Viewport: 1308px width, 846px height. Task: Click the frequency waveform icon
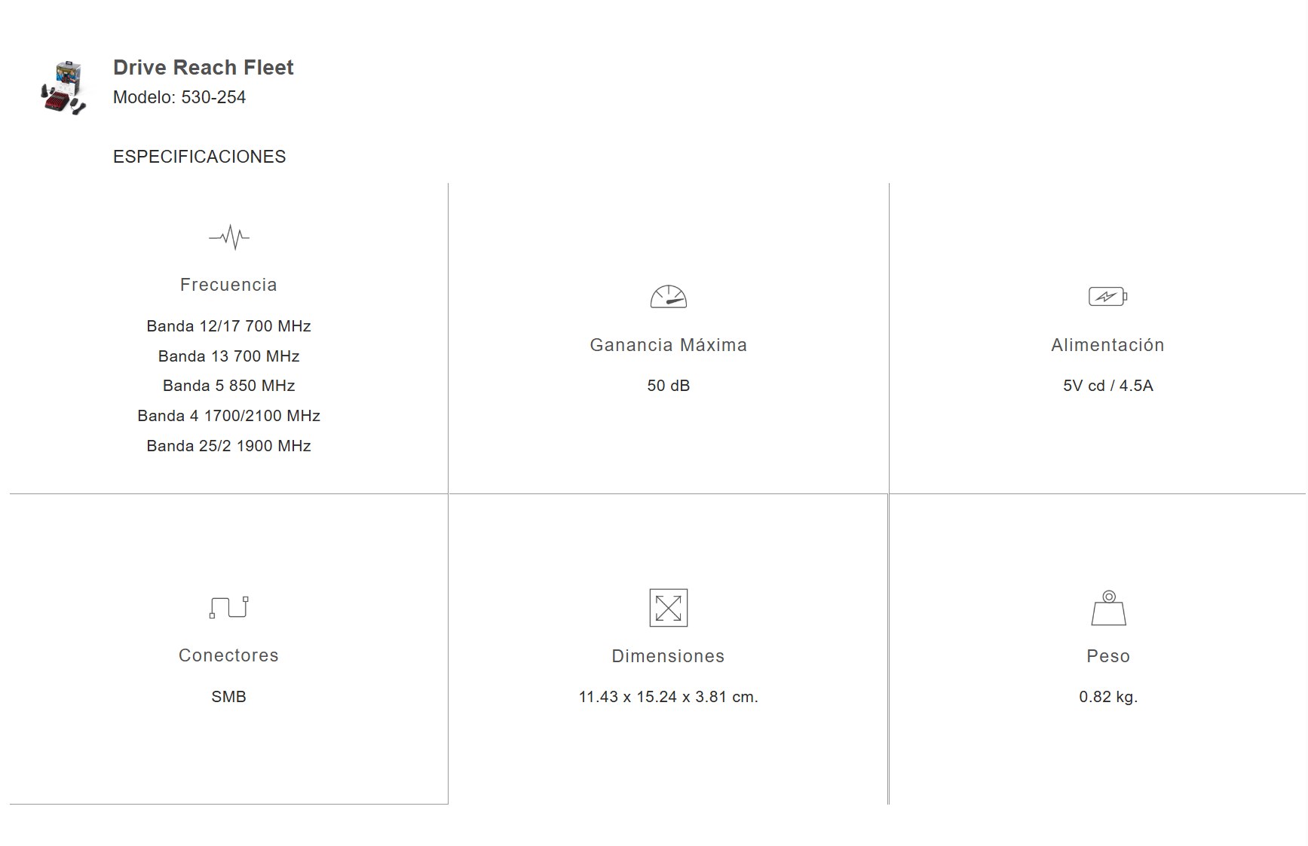tap(229, 237)
